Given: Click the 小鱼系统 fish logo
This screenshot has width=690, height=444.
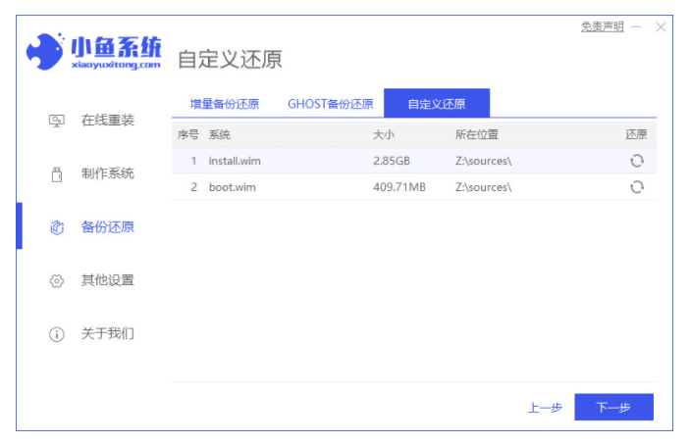Looking at the screenshot, I should coord(45,52).
